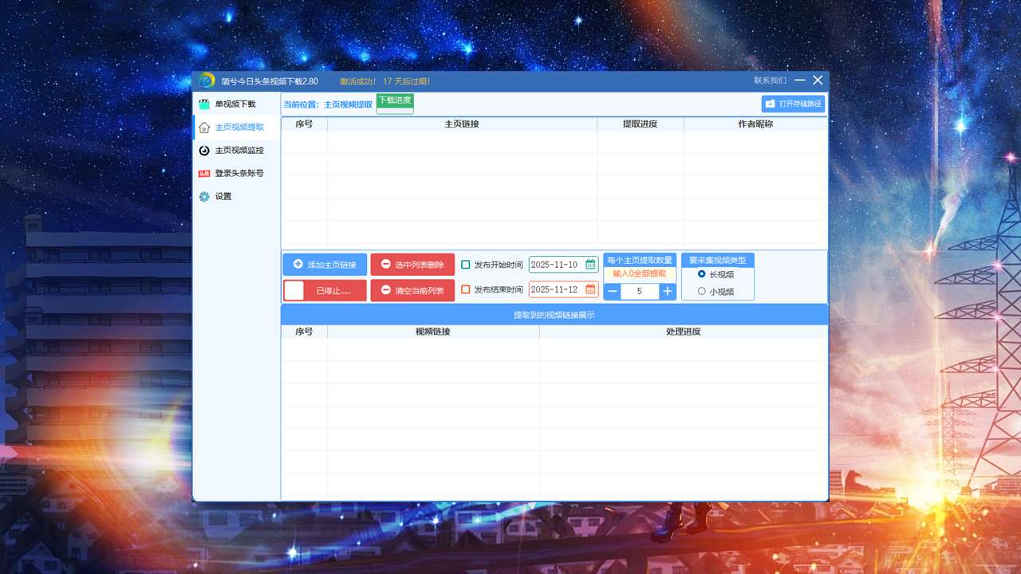This screenshot has height=574, width=1021.
Task: Click 联系我们 in the title bar
Action: [770, 81]
